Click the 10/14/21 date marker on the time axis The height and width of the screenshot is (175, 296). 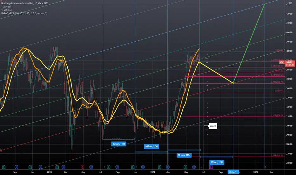233,172
